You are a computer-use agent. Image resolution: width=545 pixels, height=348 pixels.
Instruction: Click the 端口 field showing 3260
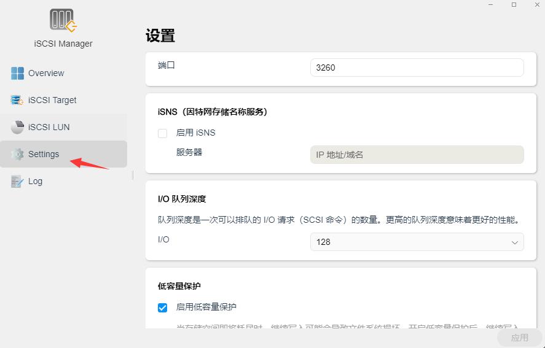point(417,68)
